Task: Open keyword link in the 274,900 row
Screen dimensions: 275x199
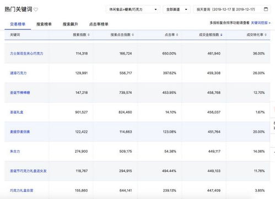Action: tap(15, 152)
